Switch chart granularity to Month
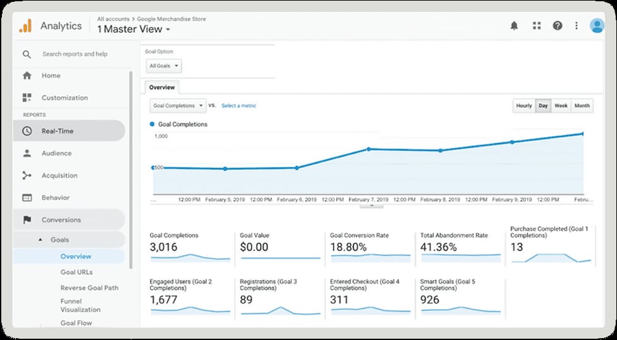Screen dimensions: 617x340 click(x=582, y=106)
